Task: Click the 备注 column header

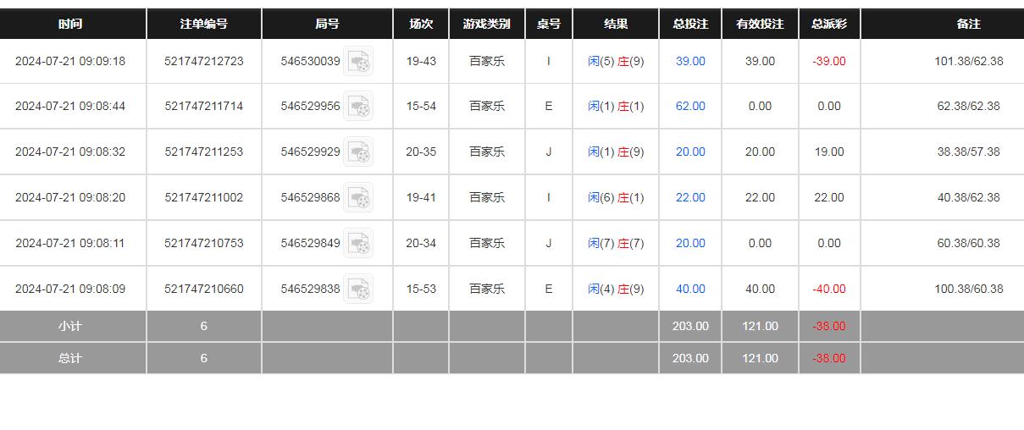Action: (x=968, y=24)
